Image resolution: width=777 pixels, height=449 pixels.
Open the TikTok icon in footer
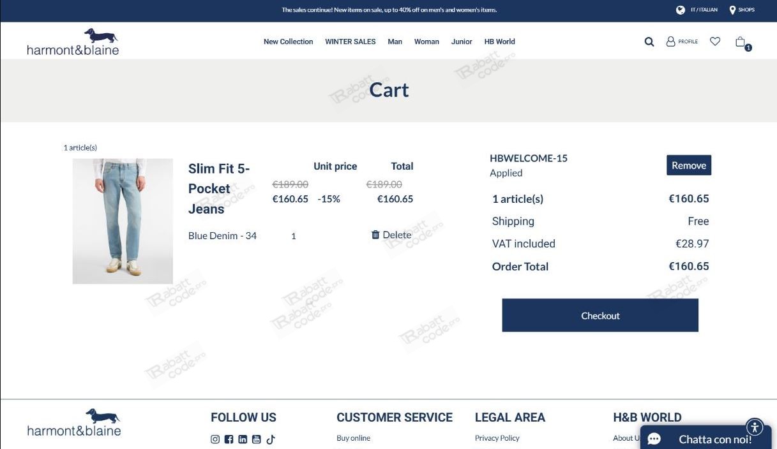pyautogui.click(x=271, y=439)
